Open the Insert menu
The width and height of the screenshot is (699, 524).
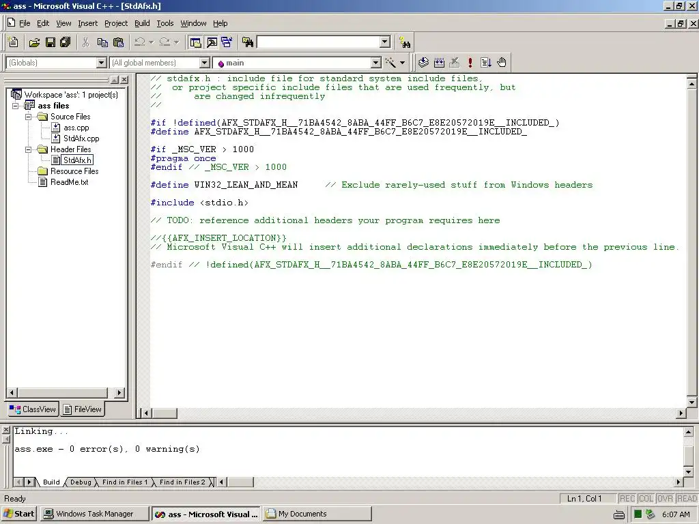(x=87, y=23)
